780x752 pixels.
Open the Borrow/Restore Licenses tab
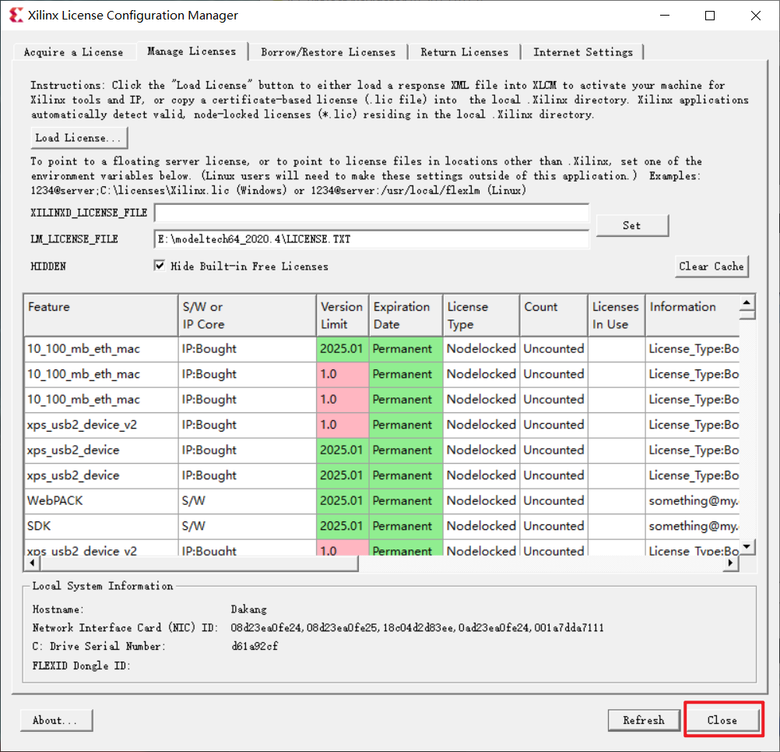pyautogui.click(x=329, y=51)
